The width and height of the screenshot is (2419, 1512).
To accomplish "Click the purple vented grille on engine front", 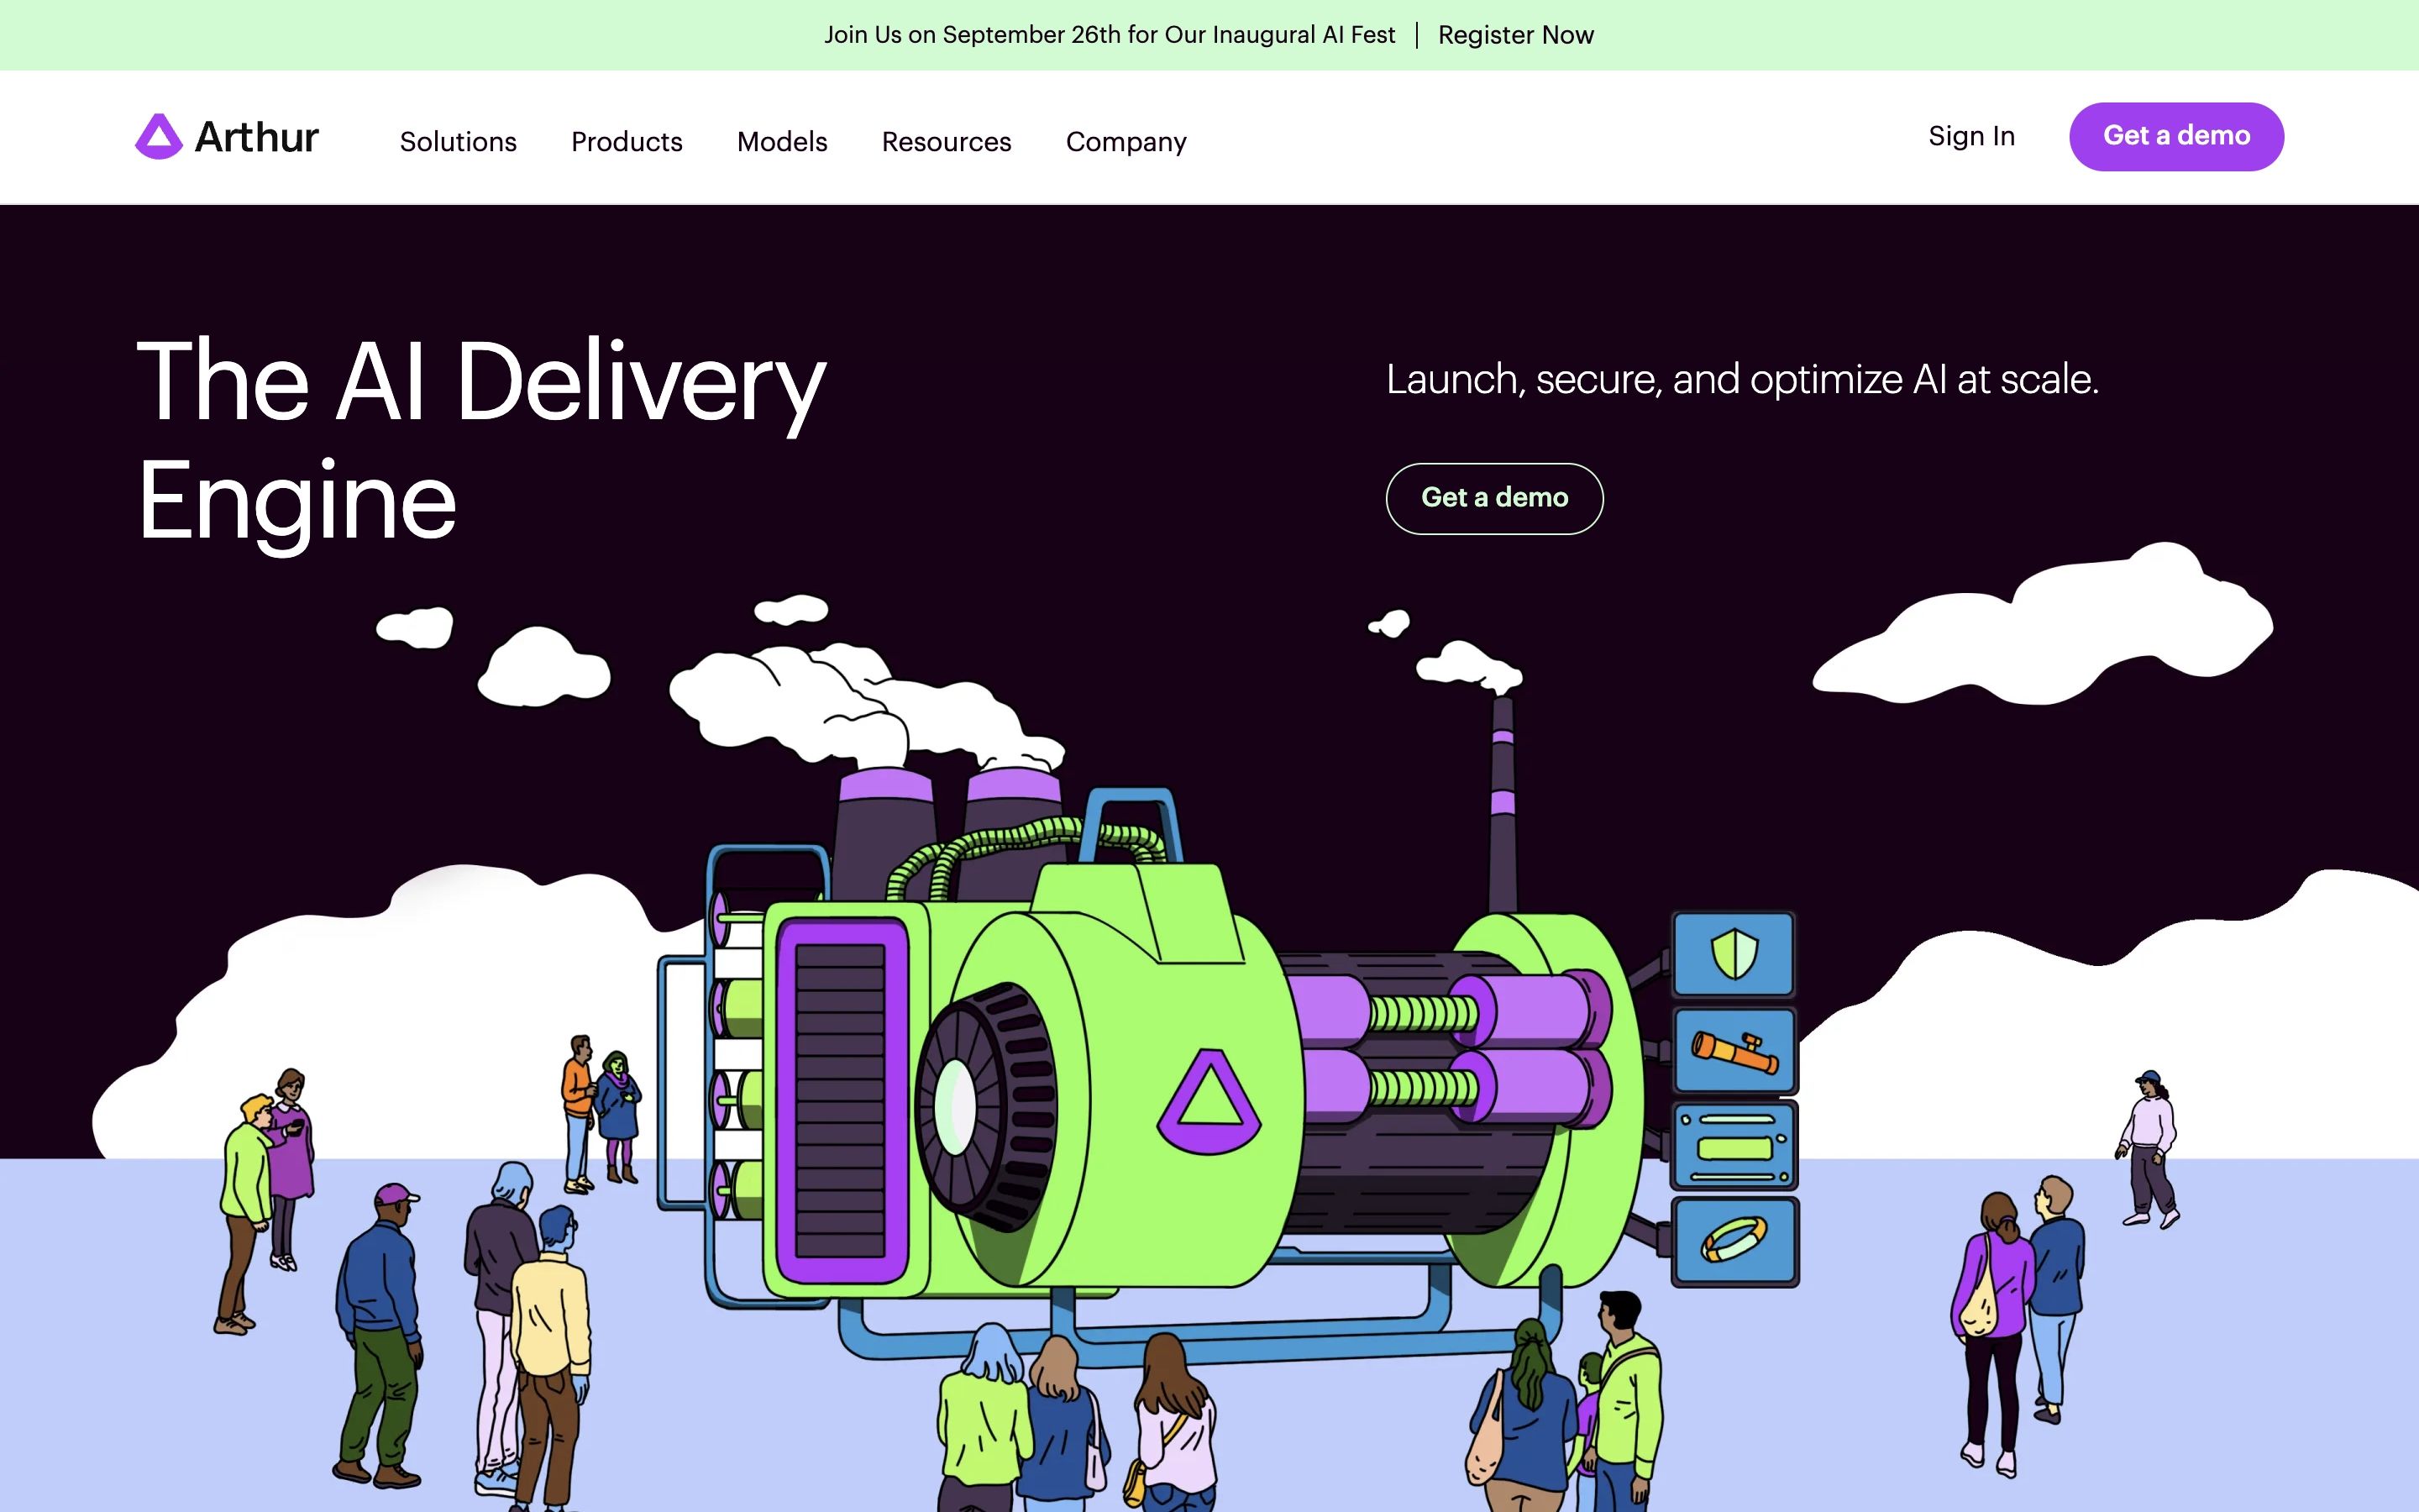I will point(841,1101).
